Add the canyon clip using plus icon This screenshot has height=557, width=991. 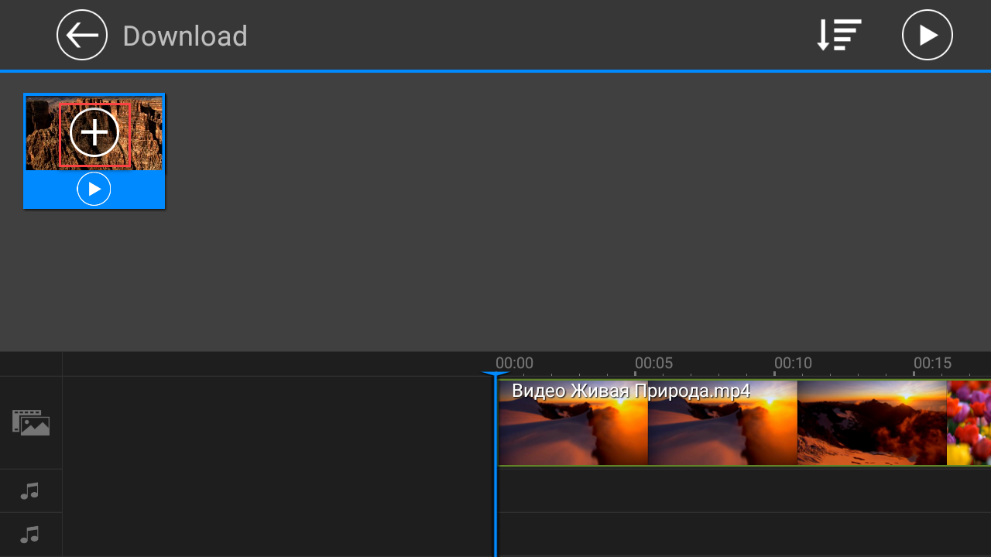[94, 134]
